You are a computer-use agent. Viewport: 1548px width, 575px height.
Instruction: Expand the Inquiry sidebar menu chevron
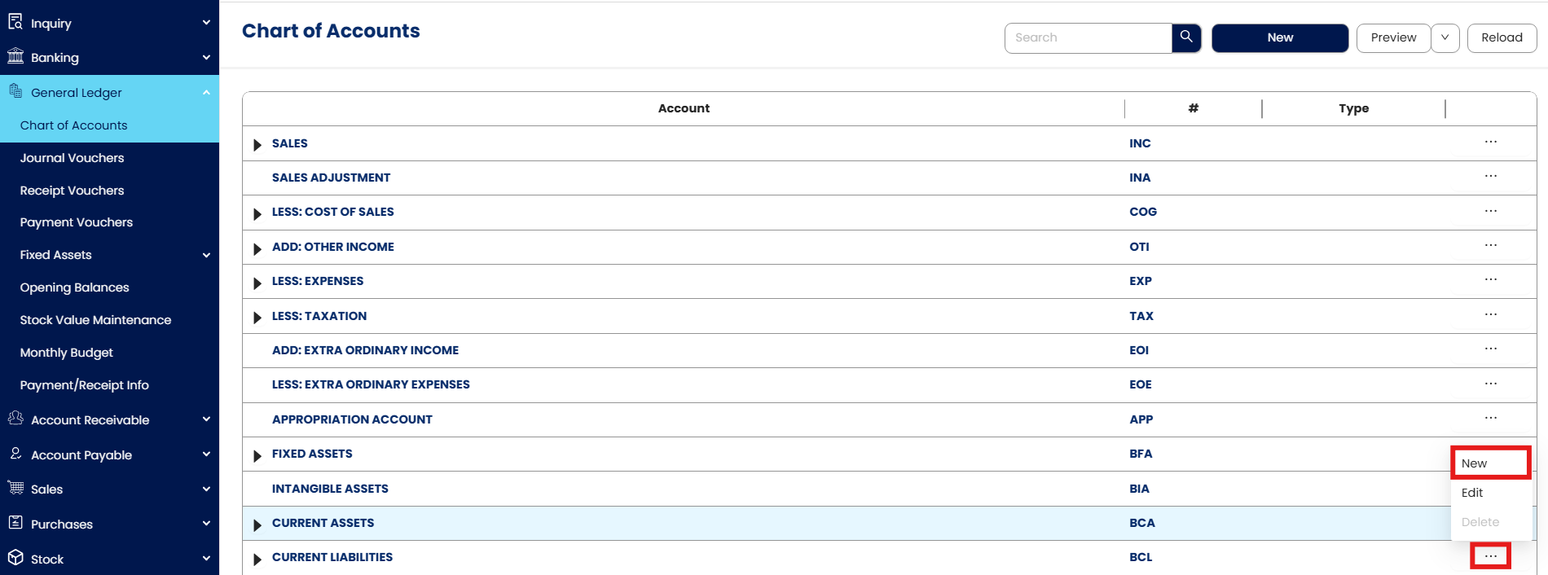tap(206, 23)
